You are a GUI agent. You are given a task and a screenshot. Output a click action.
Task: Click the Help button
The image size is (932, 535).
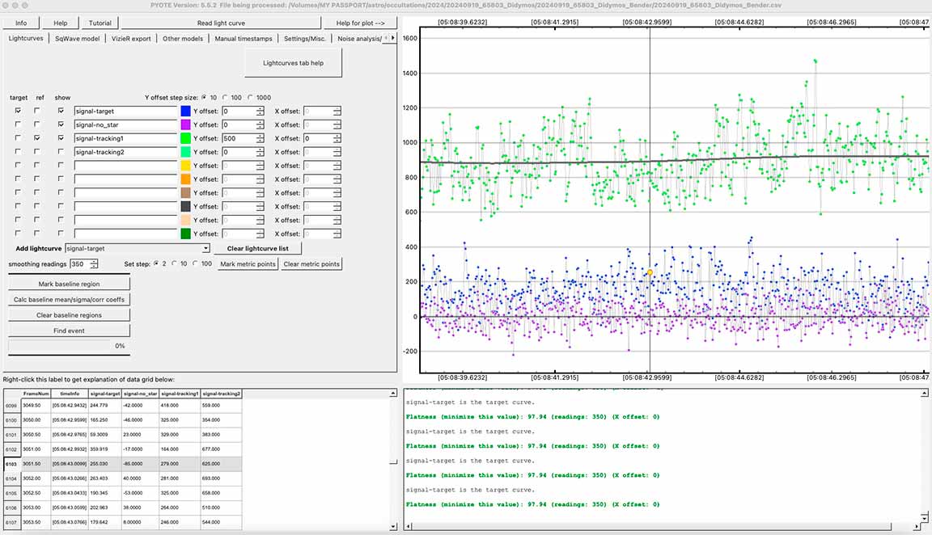(61, 23)
